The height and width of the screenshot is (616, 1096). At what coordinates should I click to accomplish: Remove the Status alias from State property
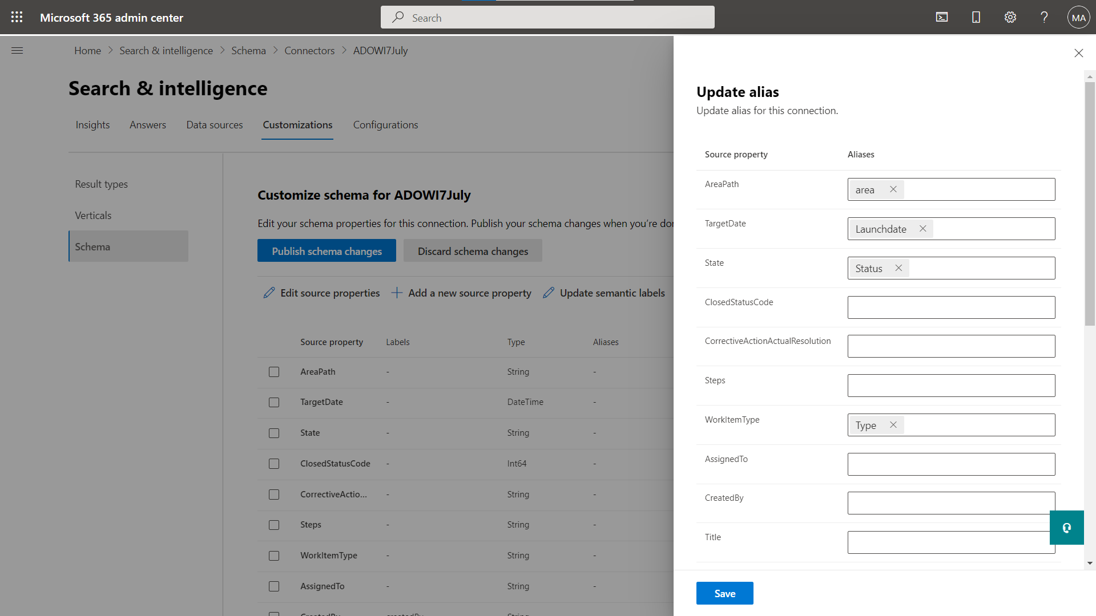tap(898, 268)
